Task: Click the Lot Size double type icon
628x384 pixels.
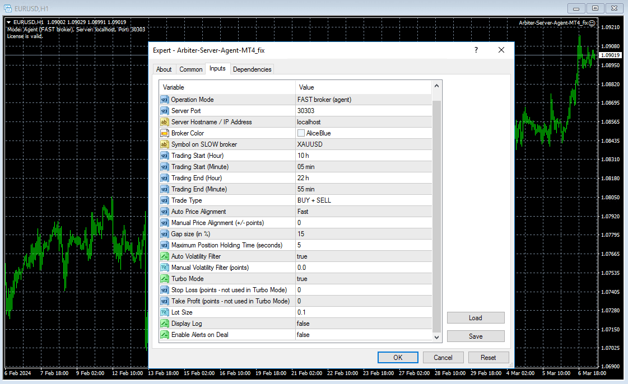Action: [165, 312]
